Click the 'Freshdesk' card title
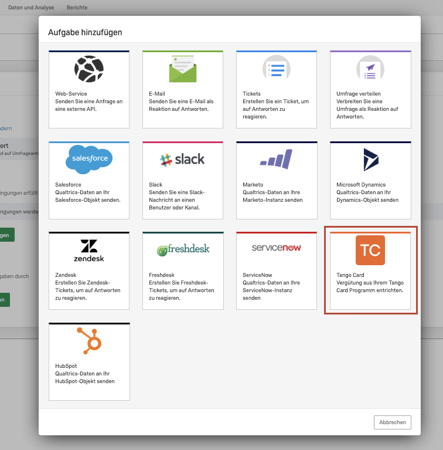Screen dimensions: 443x450 point(162,275)
